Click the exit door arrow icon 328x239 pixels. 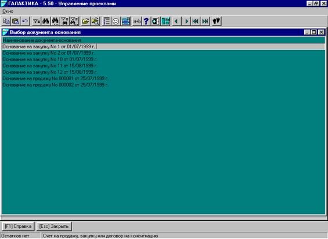point(156,21)
